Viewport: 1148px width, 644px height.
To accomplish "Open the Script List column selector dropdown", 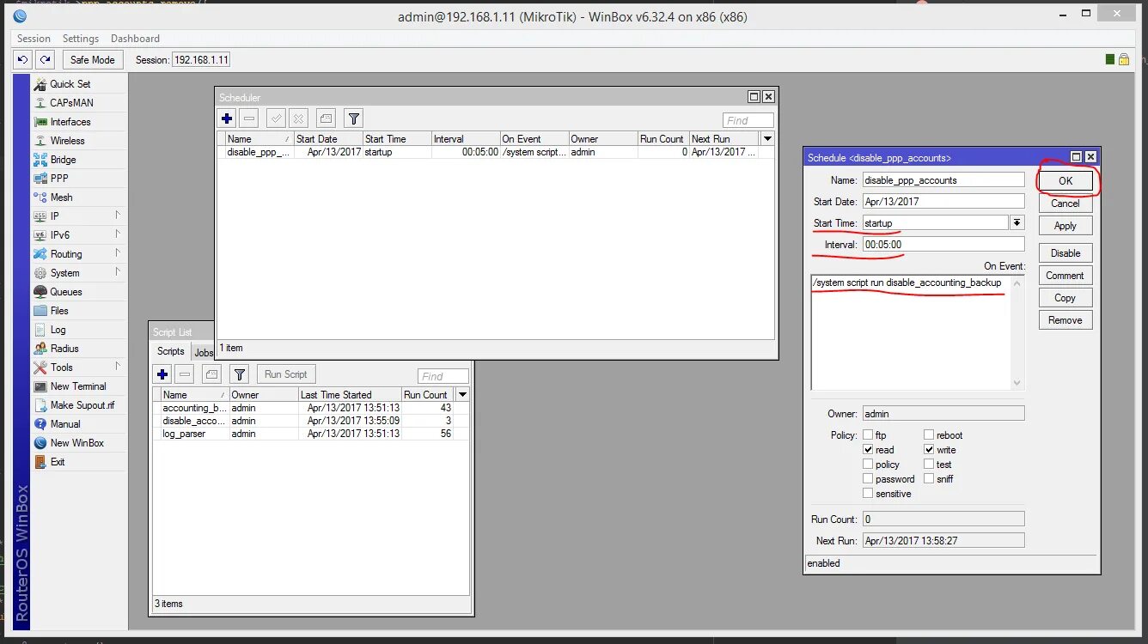I will click(463, 394).
